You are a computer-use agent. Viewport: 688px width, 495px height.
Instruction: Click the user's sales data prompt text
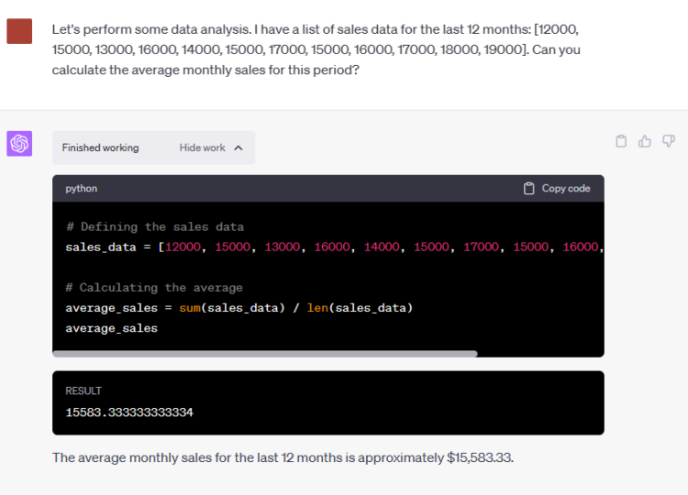316,50
